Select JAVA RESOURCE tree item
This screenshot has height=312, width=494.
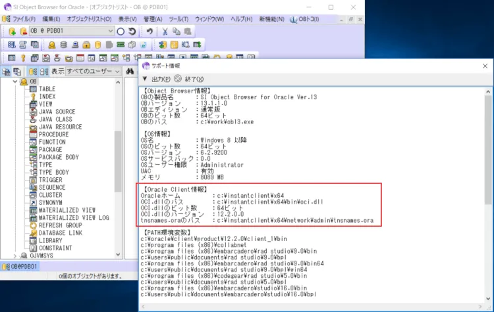60,127
